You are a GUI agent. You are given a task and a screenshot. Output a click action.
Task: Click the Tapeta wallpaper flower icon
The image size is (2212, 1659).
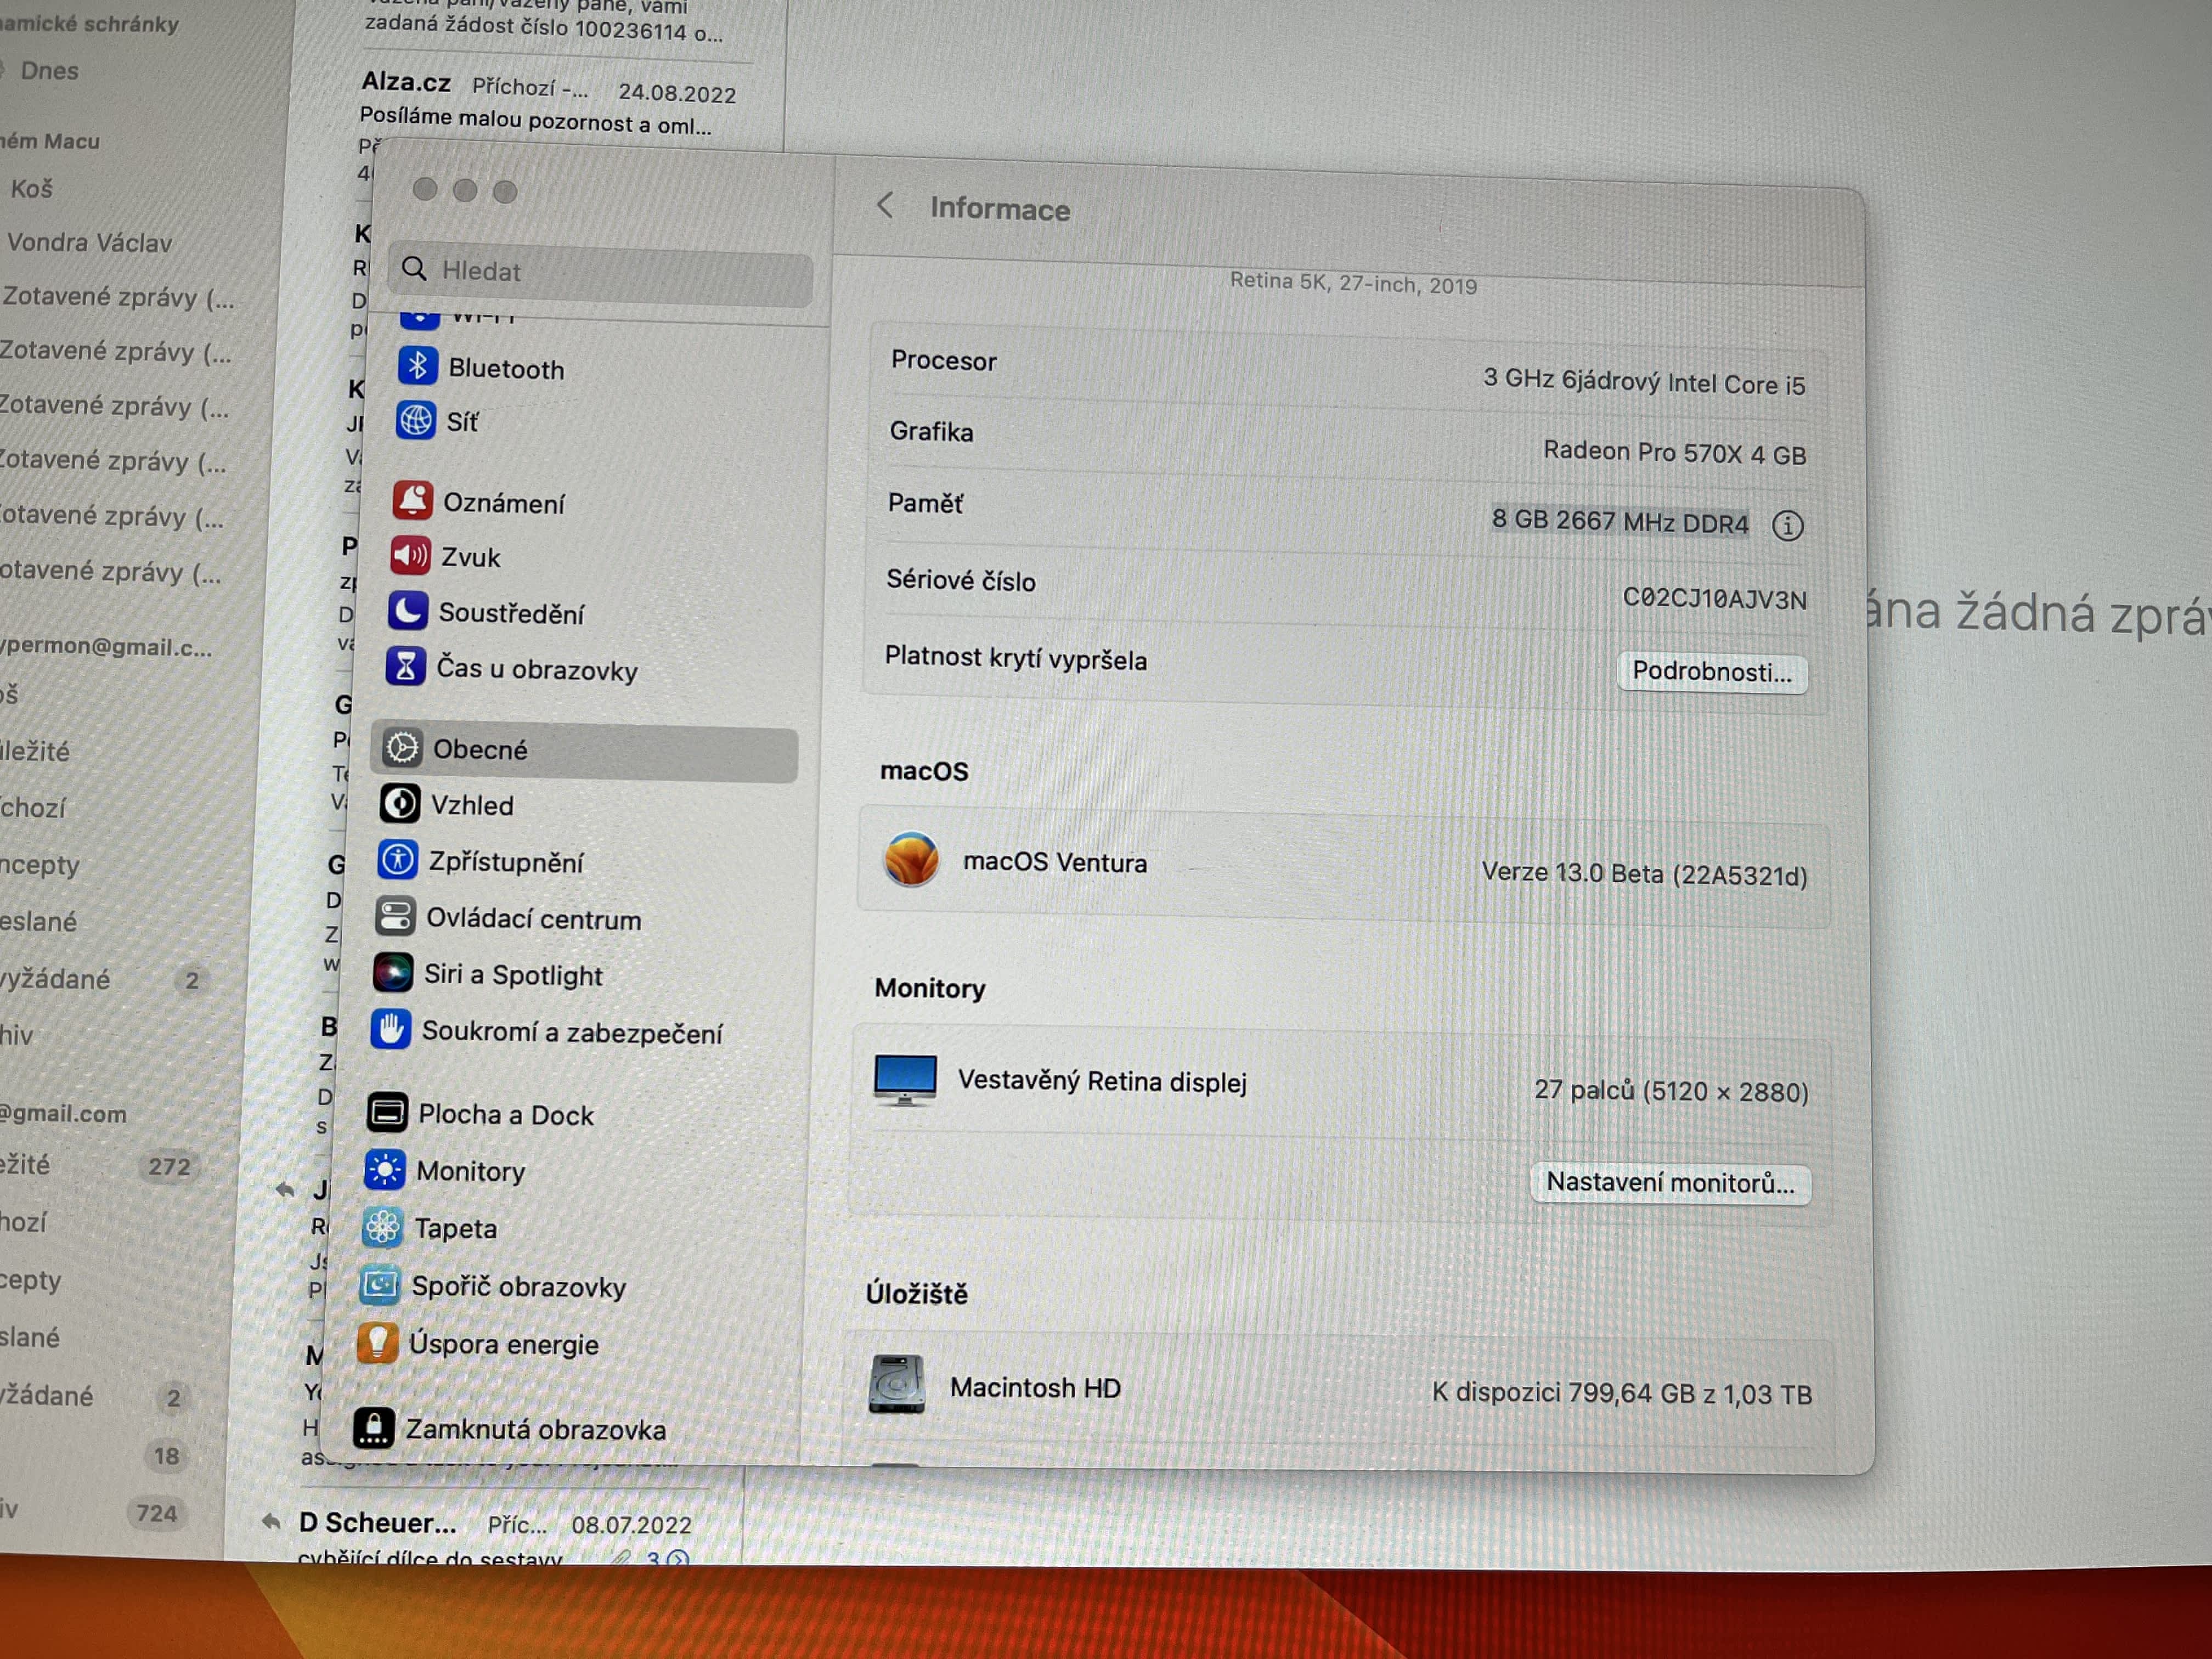[x=382, y=1227]
